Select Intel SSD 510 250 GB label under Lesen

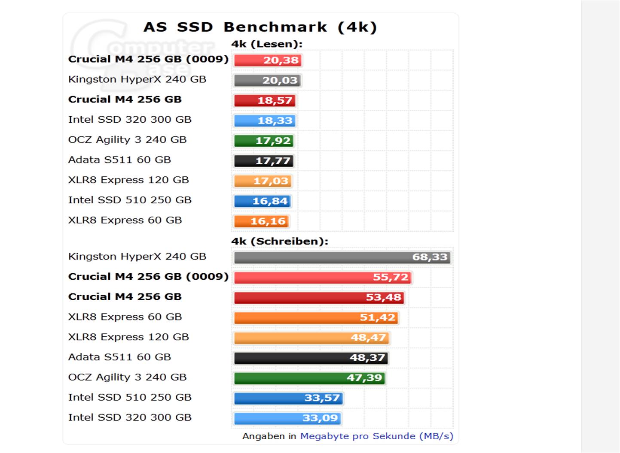(130, 201)
